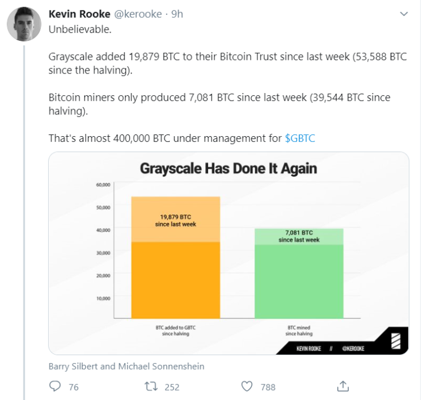Click the 19,879 BTC since last week label

(175, 220)
